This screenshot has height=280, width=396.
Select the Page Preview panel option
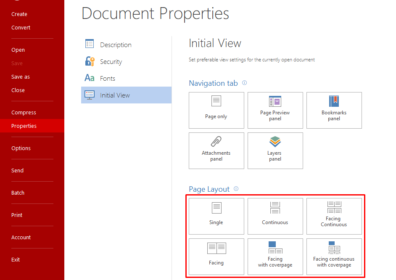[x=275, y=110]
